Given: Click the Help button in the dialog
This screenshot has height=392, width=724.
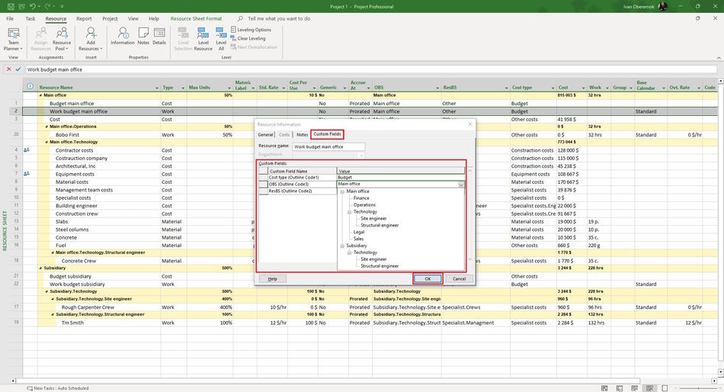Looking at the screenshot, I should click(x=272, y=278).
